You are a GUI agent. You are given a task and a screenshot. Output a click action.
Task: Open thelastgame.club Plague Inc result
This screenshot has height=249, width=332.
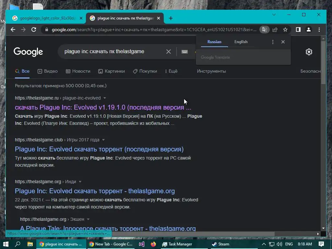tap(99, 149)
